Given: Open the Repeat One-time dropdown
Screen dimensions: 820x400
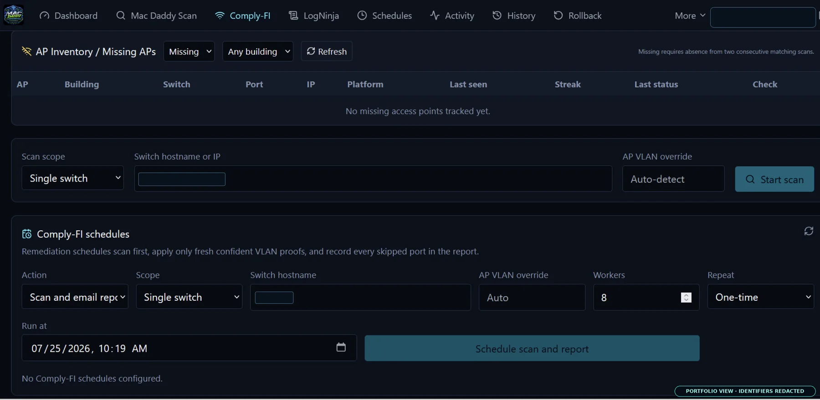Looking at the screenshot, I should 761,297.
